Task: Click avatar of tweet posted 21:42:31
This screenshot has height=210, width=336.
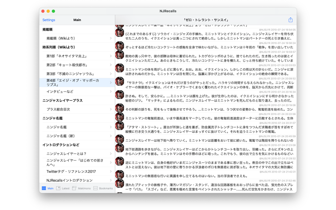Action: coord(120,175)
